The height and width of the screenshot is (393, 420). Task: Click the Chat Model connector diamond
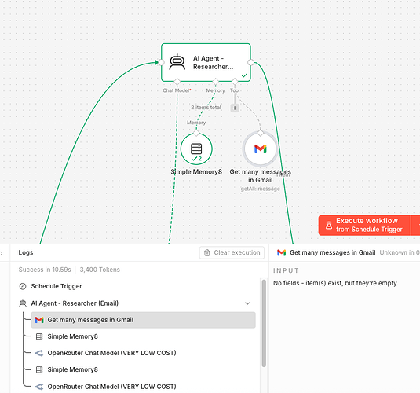177,81
